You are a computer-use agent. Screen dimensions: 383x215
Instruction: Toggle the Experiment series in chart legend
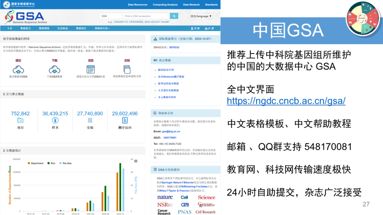pos(35,163)
